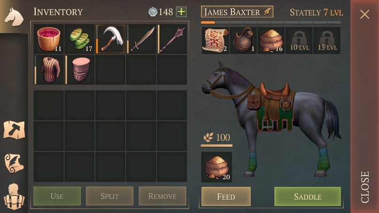The height and width of the screenshot is (213, 379).
Task: Select the grain sack feed slot
Action: tap(217, 167)
